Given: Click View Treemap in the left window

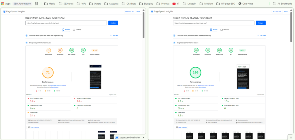Looking at the screenshot, I should [33, 127].
